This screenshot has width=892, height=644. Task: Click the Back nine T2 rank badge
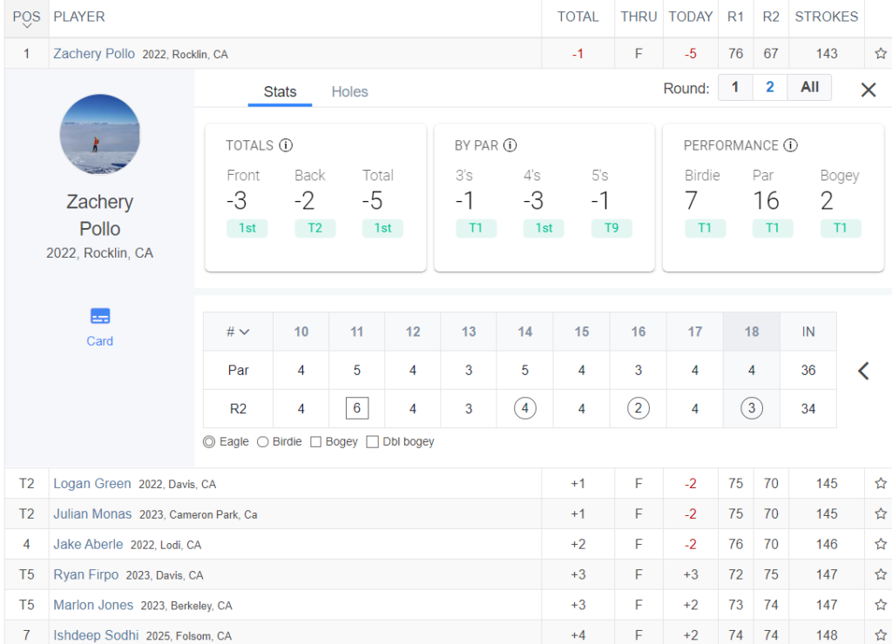314,229
